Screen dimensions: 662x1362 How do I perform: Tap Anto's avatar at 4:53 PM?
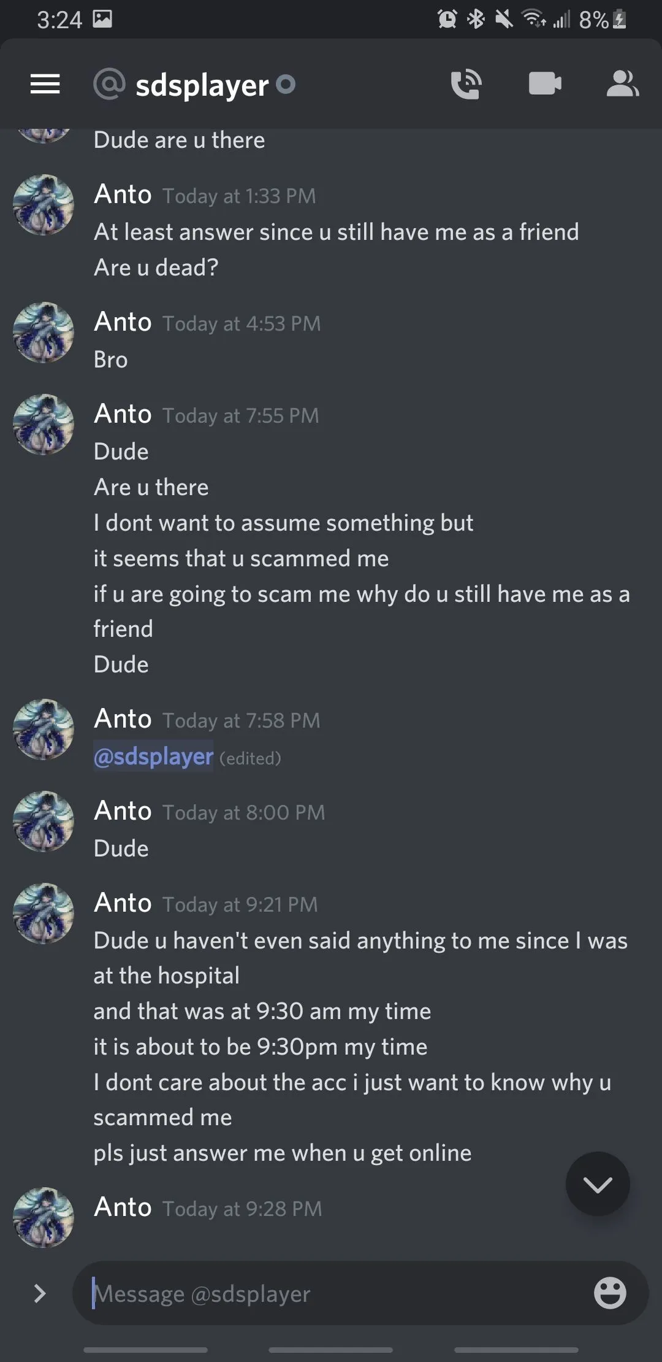pos(44,333)
